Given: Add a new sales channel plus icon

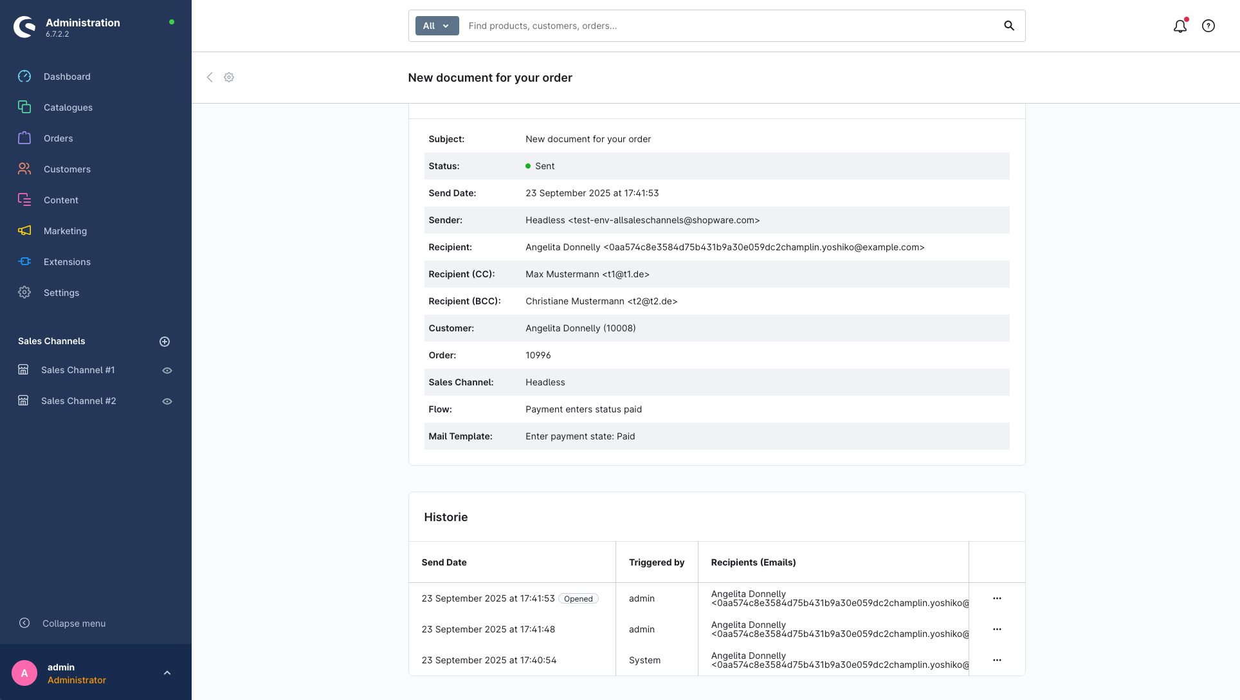Looking at the screenshot, I should (165, 342).
